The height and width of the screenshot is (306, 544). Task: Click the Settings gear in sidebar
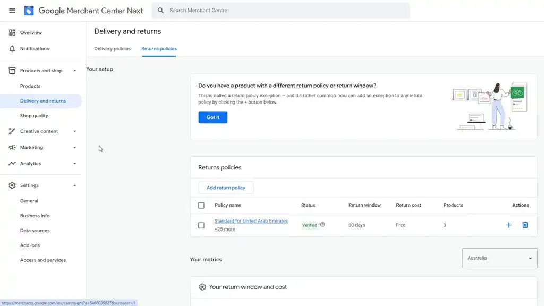pos(12,185)
